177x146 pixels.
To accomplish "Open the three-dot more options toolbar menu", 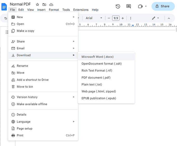I will (131, 18).
